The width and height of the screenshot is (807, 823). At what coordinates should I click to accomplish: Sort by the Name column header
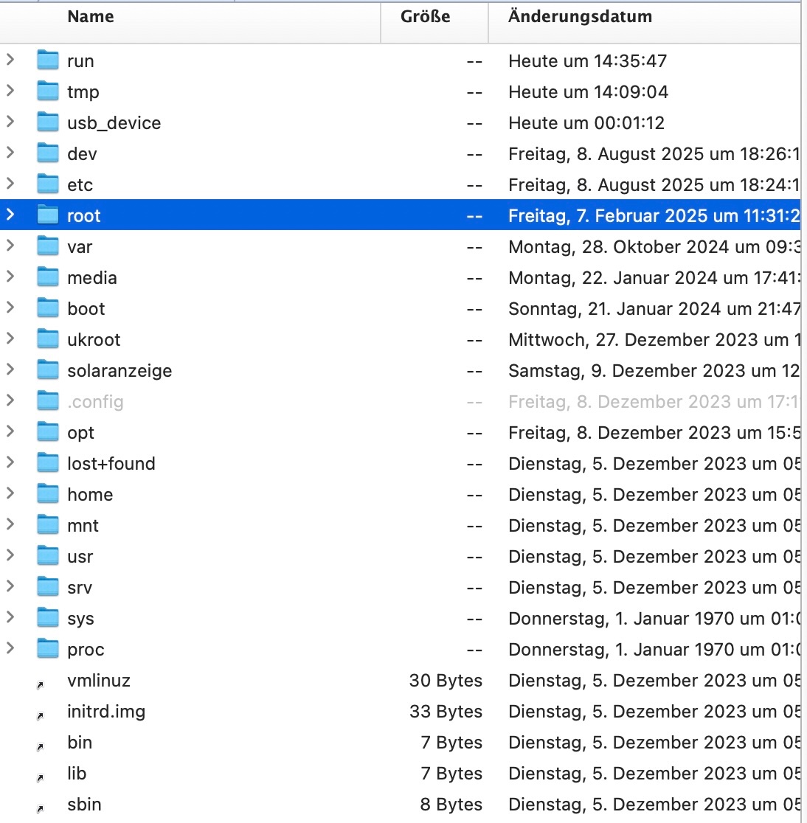pyautogui.click(x=91, y=17)
